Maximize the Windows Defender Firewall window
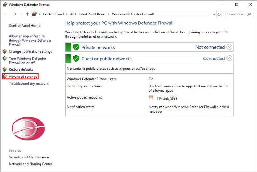Image resolution: width=257 pixels, height=172 pixels. click(x=237, y=5)
